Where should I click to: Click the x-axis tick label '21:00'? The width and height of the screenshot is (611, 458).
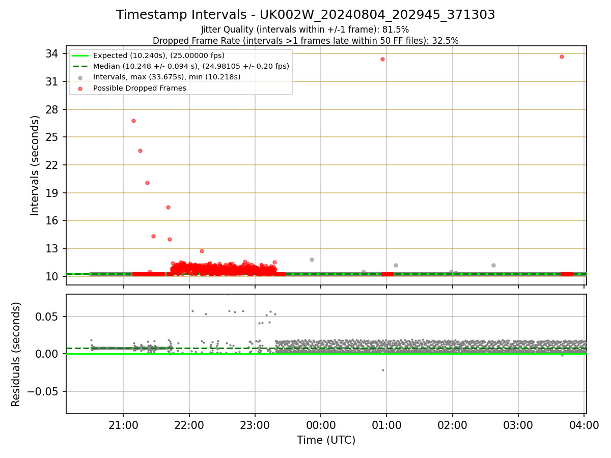pyautogui.click(x=123, y=425)
